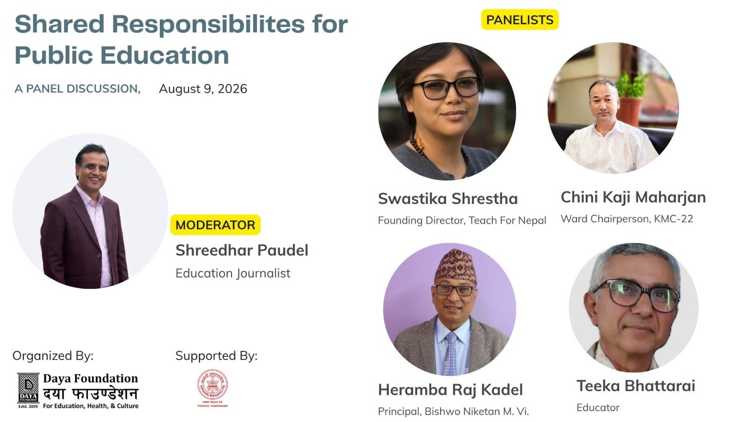Click Founding Director, Teach For Nepal text
Image resolution: width=750 pixels, height=422 pixels.
point(462,220)
